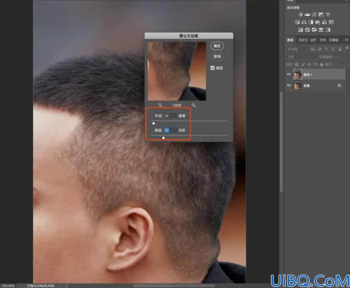Filter layers by smart object icon
Screen dimensions: 350x288
click(x=340, y=49)
